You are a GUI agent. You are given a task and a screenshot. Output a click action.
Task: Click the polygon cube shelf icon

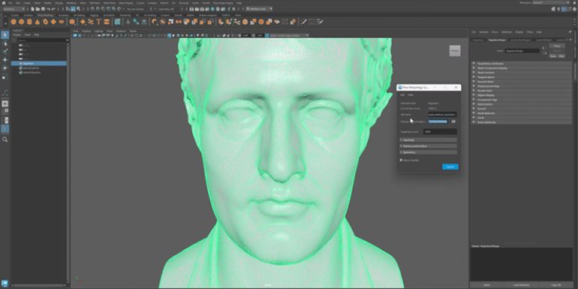tap(22, 22)
